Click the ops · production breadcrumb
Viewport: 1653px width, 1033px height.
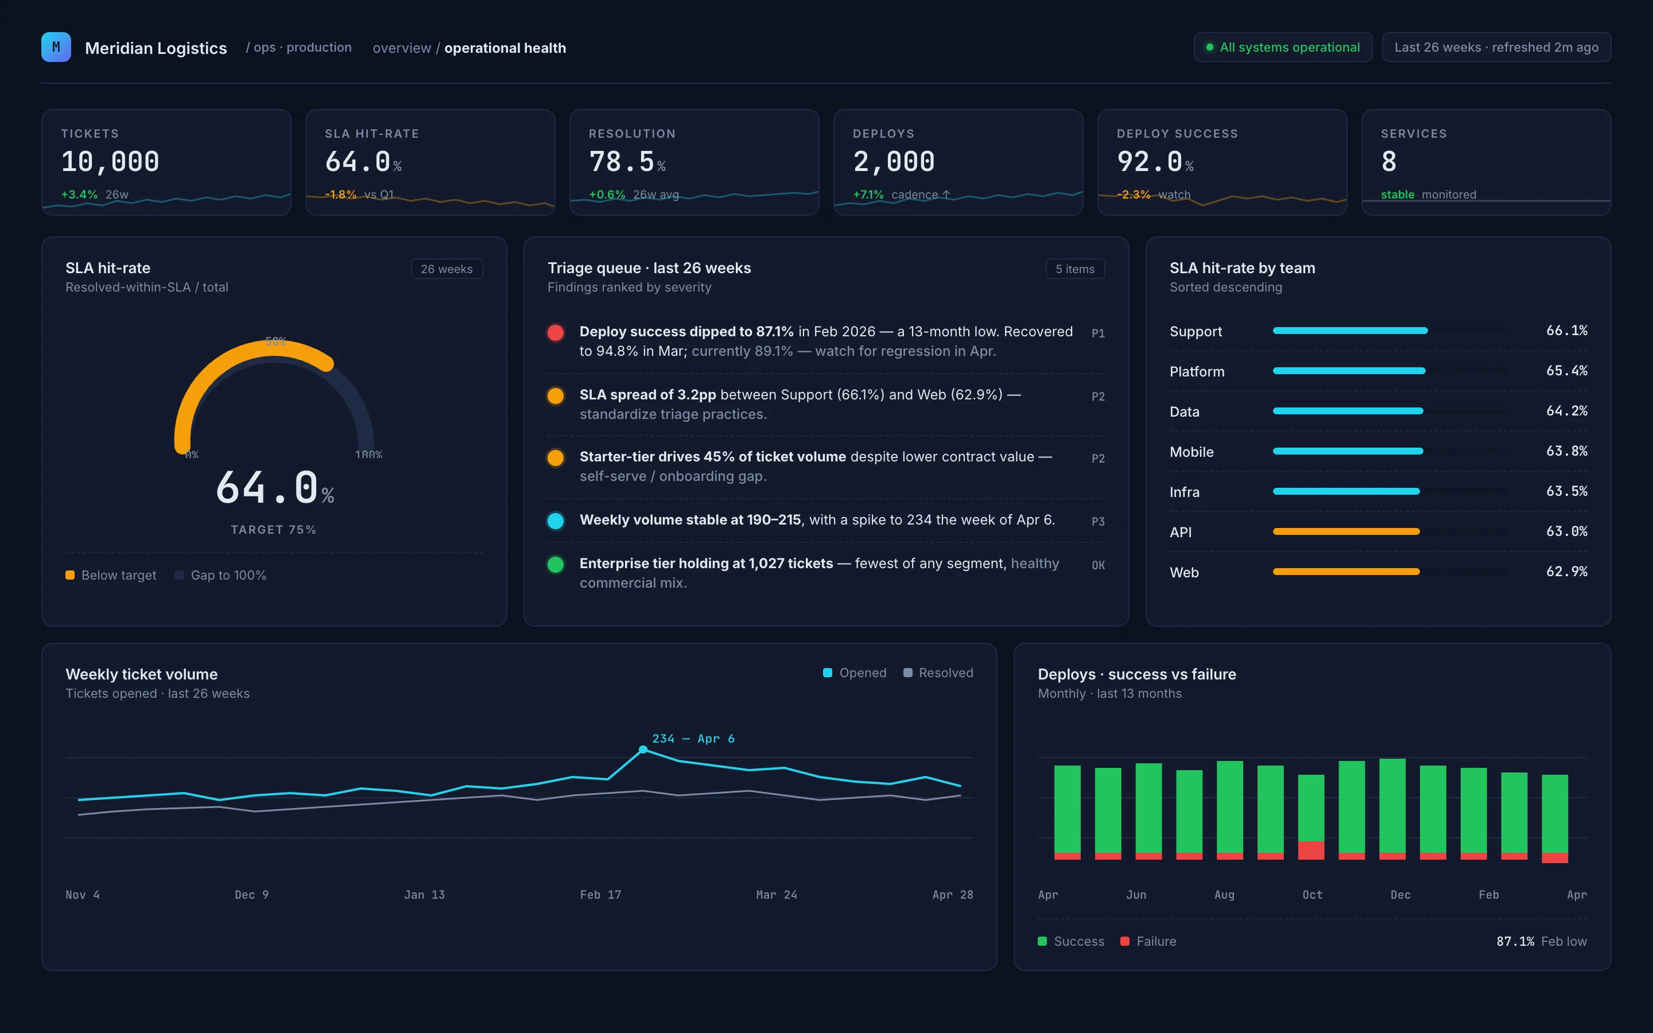(298, 47)
